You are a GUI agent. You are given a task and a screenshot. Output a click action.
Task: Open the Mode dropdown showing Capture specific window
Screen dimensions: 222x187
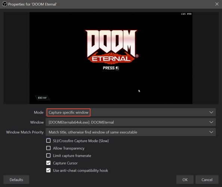pos(130,112)
